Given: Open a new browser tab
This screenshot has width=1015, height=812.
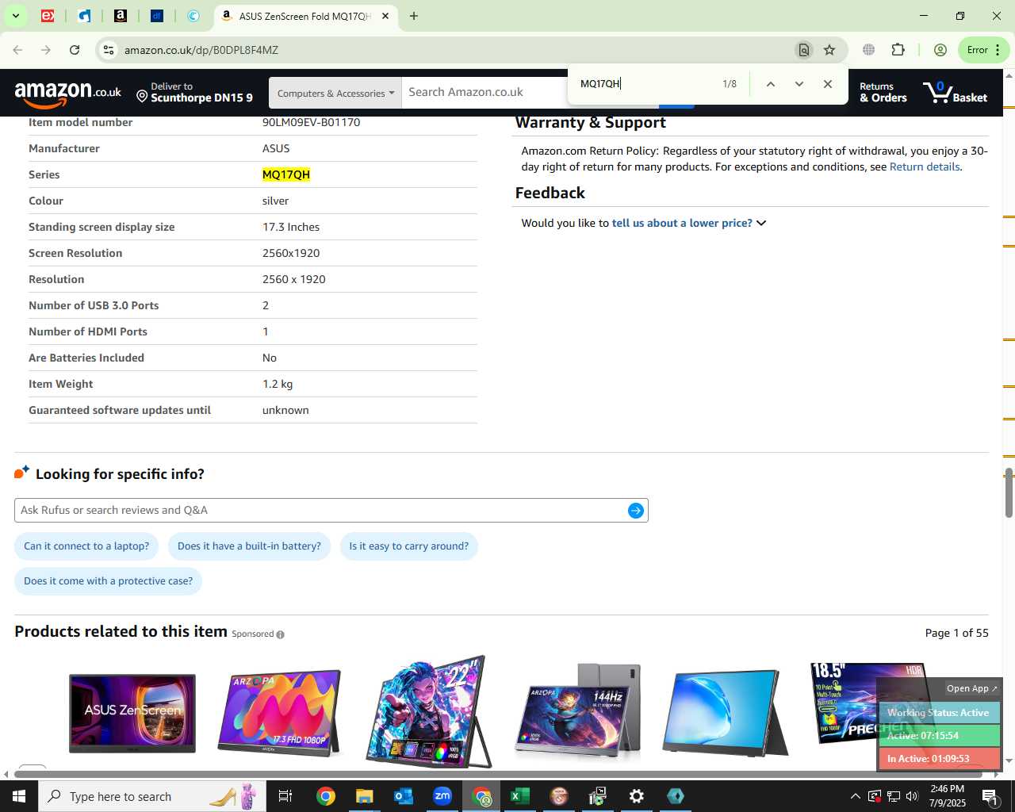Looking at the screenshot, I should click(x=414, y=16).
